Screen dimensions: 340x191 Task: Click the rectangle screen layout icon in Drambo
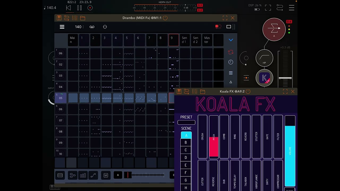tap(229, 27)
